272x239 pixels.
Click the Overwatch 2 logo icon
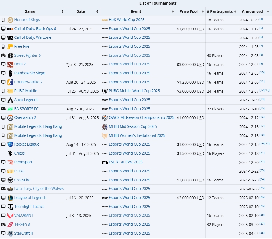10,118
